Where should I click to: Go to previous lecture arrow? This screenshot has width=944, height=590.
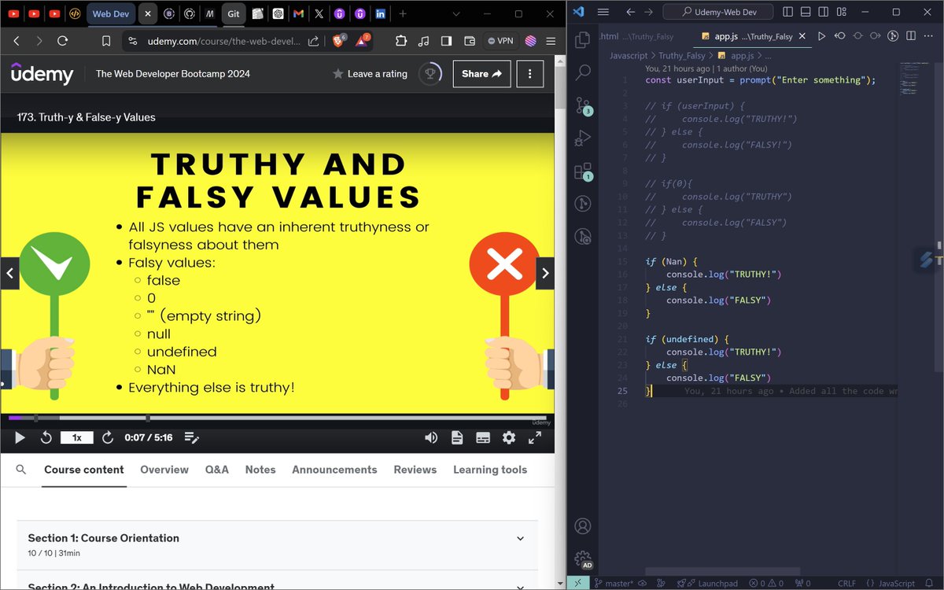tap(9, 273)
